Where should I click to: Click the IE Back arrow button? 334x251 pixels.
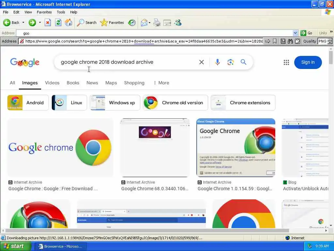[11, 23]
